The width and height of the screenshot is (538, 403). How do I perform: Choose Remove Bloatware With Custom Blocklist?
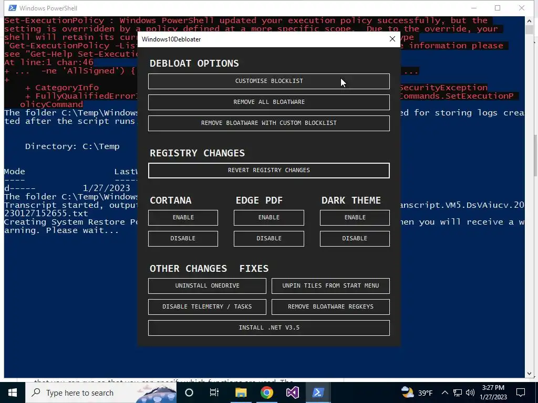point(268,123)
